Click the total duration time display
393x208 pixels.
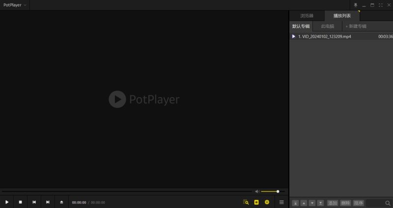(98, 203)
